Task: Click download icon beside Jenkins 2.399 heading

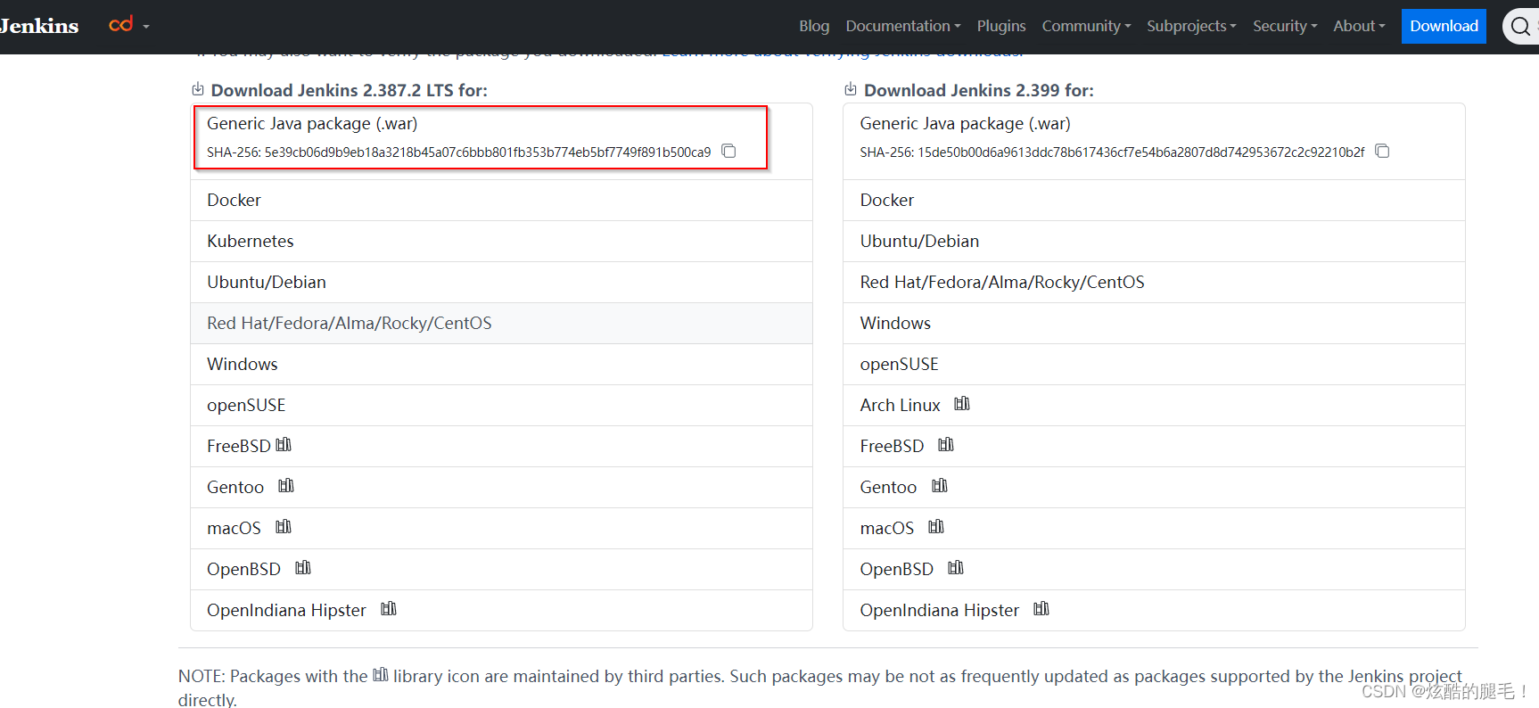Action: tap(851, 89)
